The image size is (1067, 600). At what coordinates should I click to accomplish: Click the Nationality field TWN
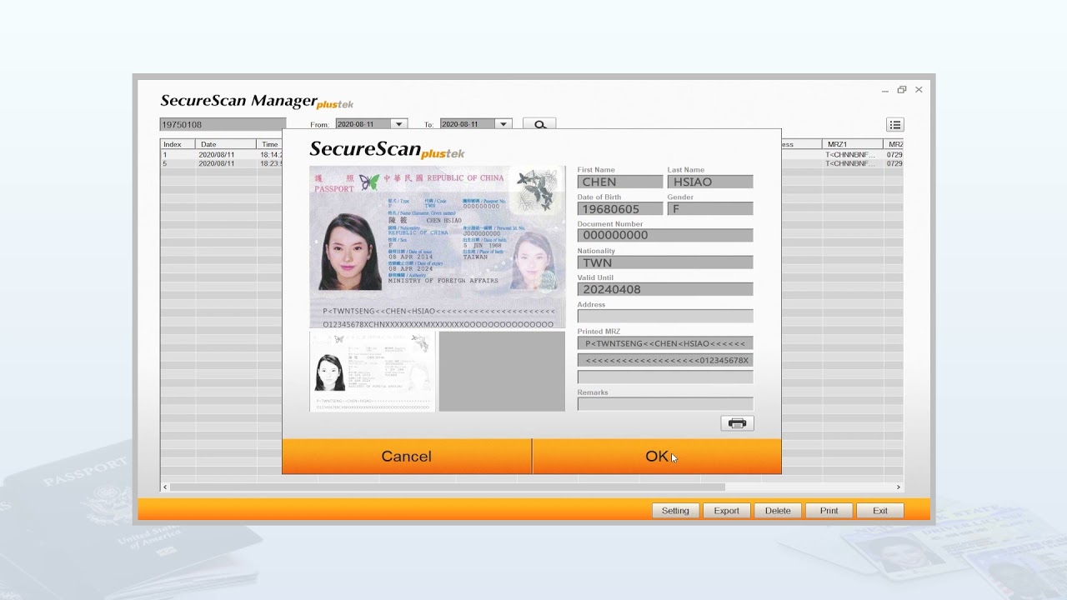point(665,262)
